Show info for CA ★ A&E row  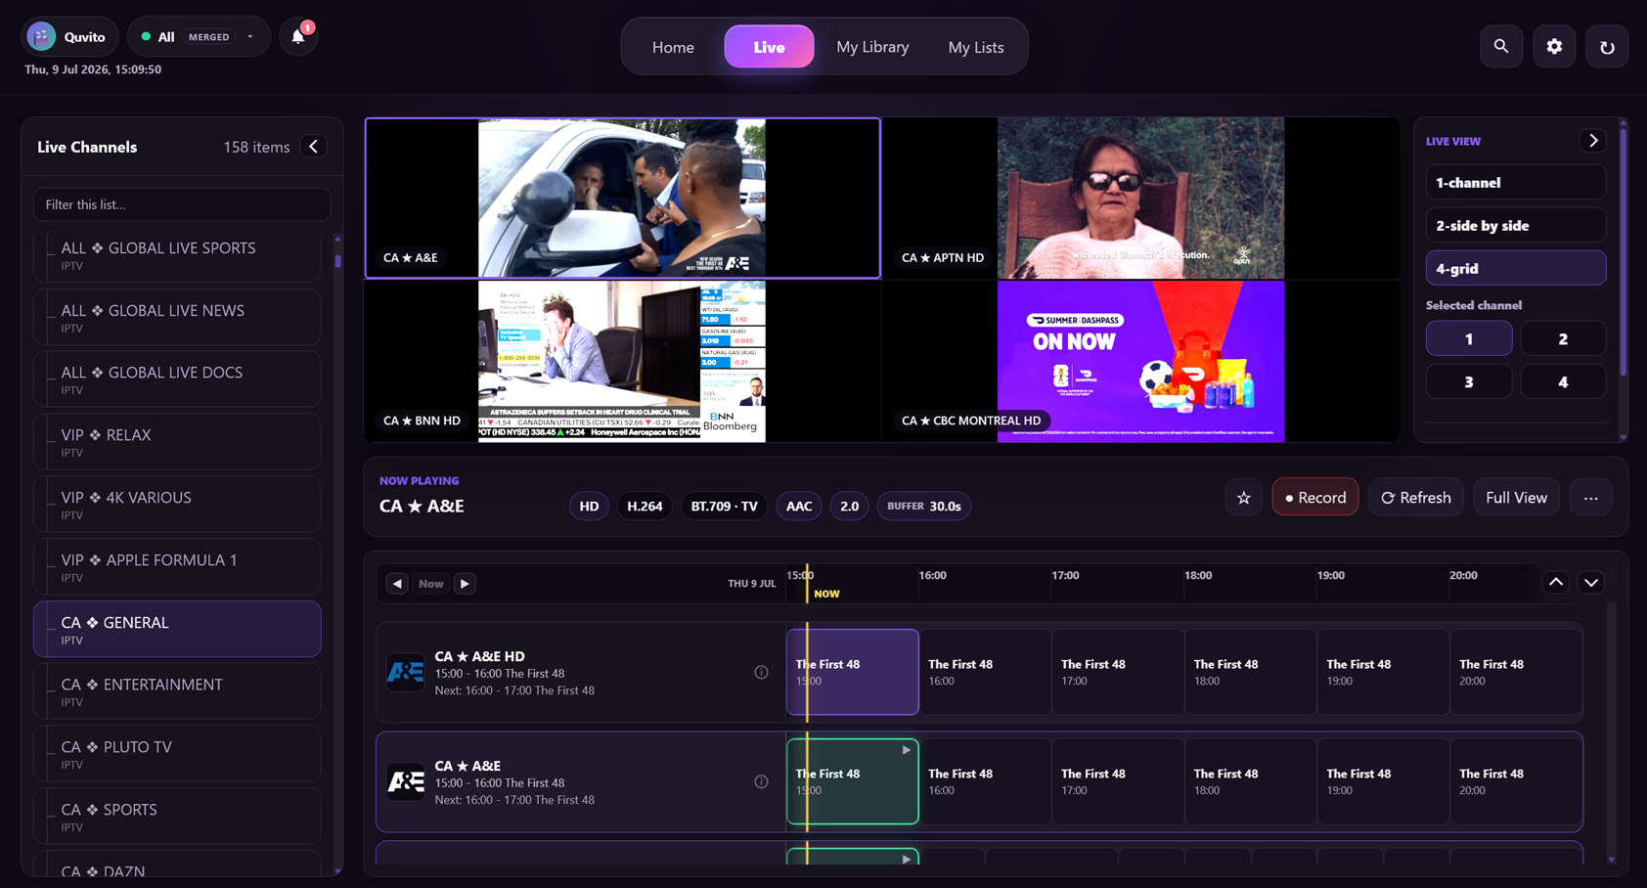tap(761, 781)
